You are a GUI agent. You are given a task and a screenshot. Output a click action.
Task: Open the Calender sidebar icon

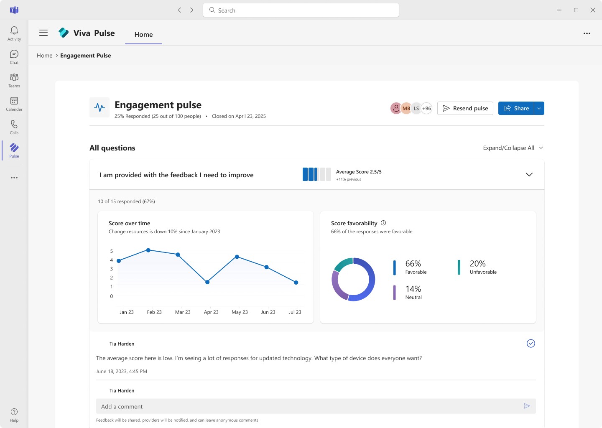pyautogui.click(x=14, y=104)
